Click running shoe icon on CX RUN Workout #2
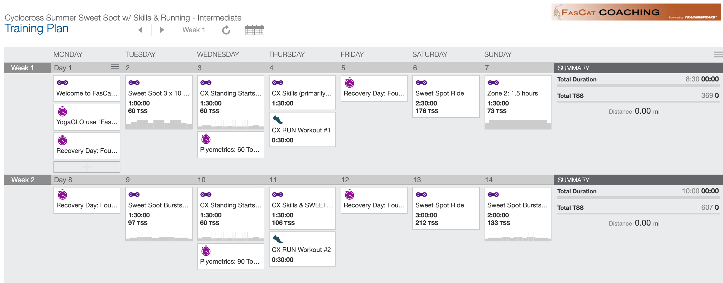723x283 pixels. click(x=278, y=239)
